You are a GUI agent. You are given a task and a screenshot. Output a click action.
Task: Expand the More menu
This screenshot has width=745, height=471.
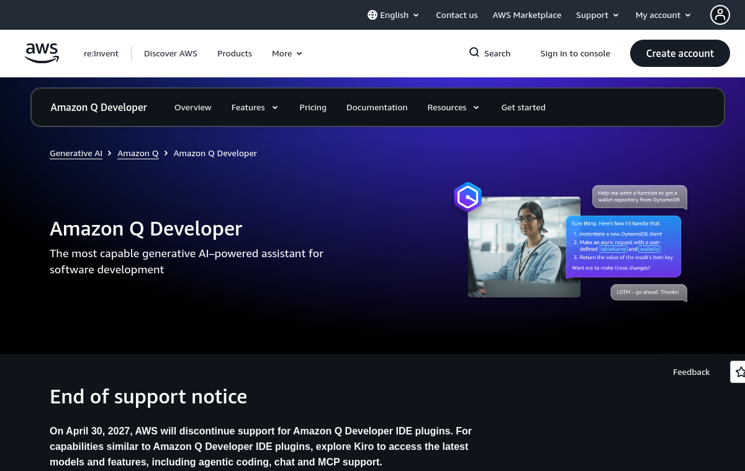287,53
